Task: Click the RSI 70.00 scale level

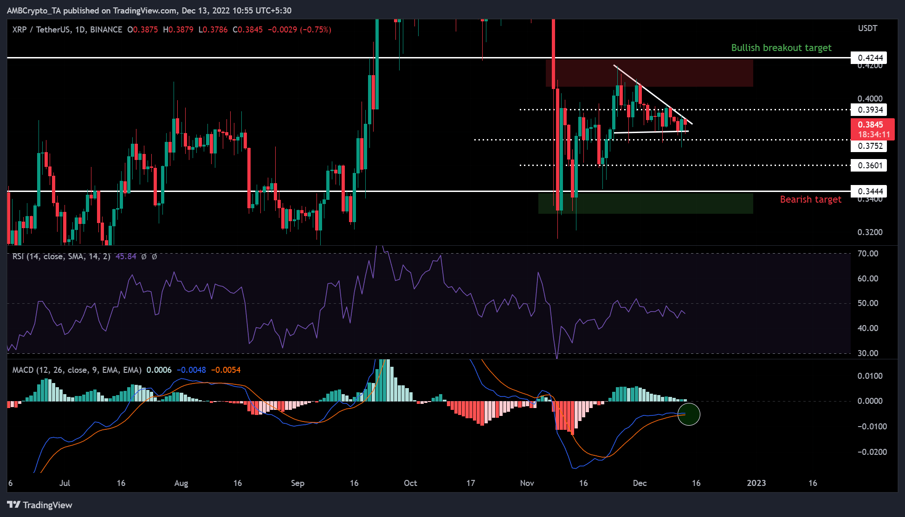Action: click(x=867, y=254)
